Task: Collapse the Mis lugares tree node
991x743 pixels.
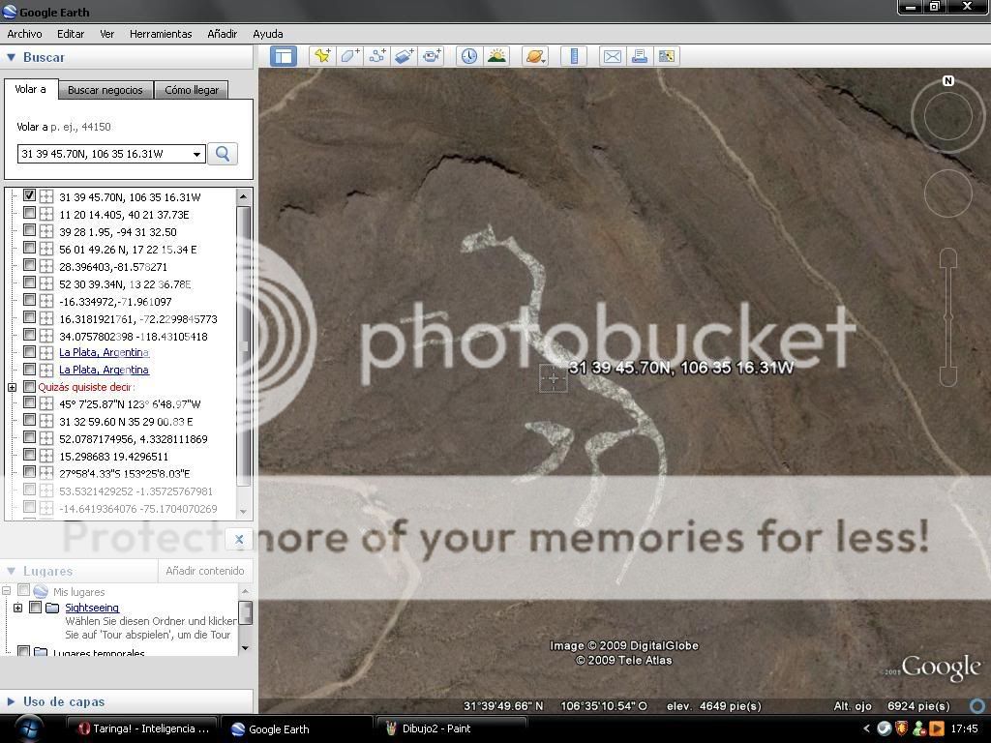Action: point(7,591)
